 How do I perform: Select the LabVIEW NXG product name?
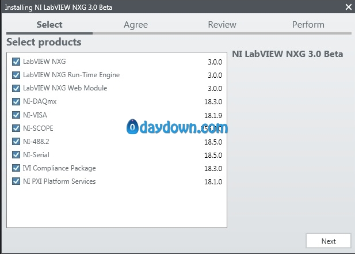44,62
